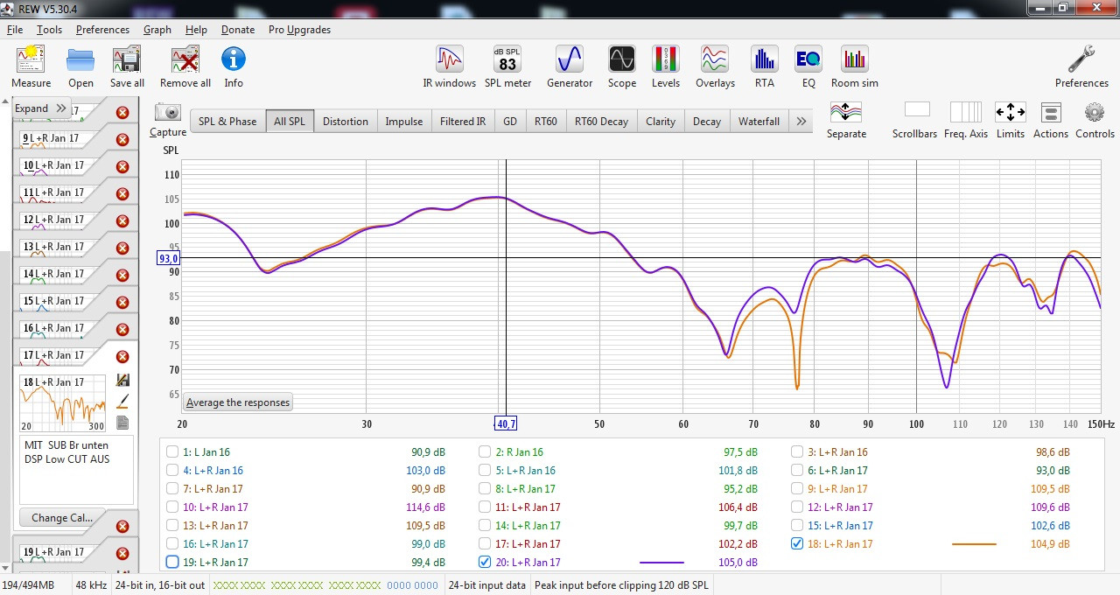Click the Capture camera icon

tap(167, 120)
